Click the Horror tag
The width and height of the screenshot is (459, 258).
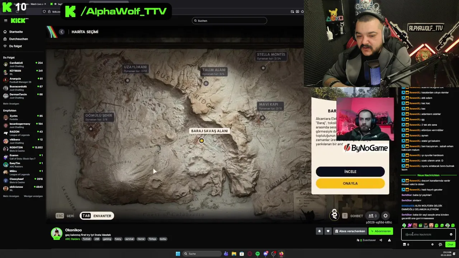[141, 239]
